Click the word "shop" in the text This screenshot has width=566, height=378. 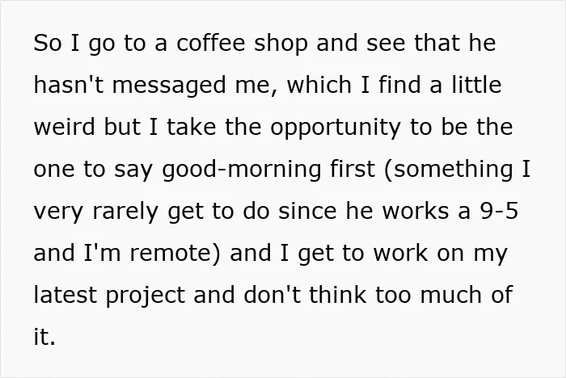tap(281, 44)
